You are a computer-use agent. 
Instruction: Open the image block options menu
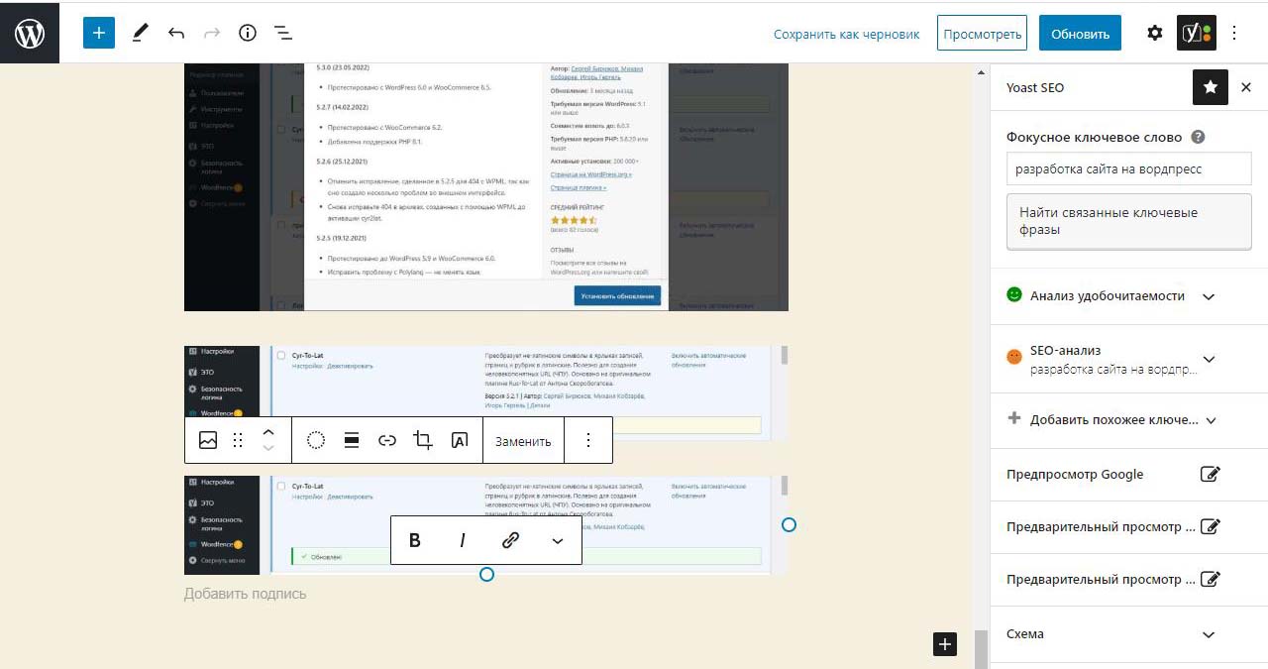tap(588, 441)
